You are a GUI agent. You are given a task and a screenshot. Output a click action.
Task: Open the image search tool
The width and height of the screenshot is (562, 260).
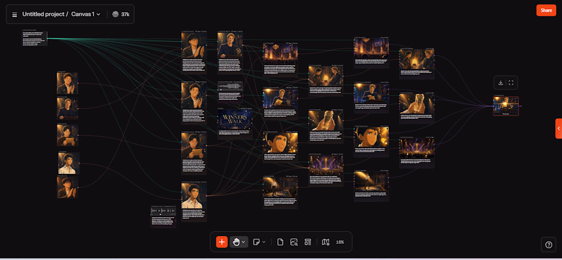point(294,242)
